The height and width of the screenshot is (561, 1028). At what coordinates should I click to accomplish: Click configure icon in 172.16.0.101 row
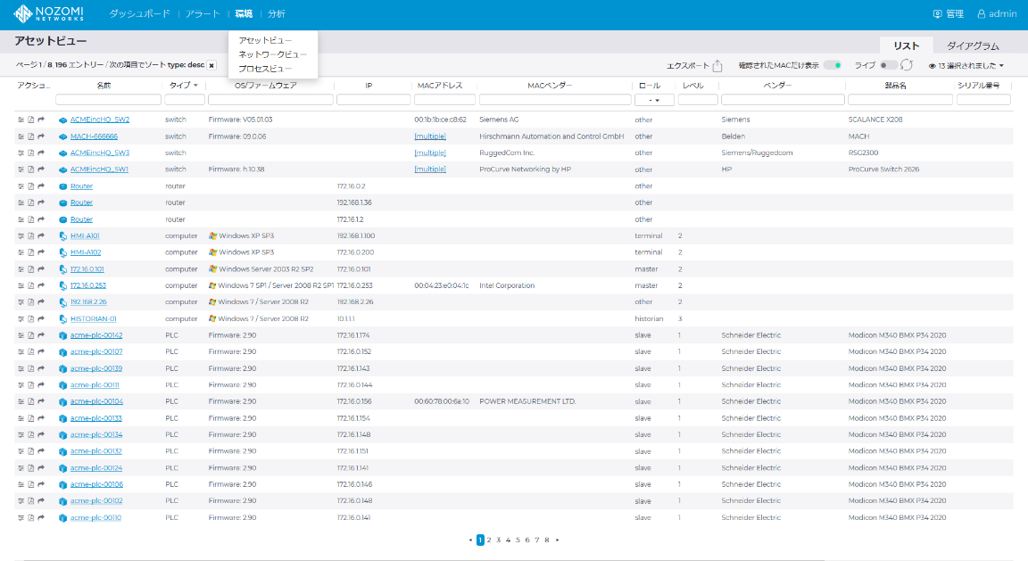(21, 269)
